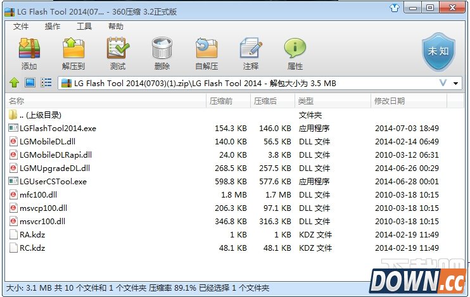The image size is (470, 297).
Task: Click the LGMobileDL.dll file icon
Action: click(13, 141)
